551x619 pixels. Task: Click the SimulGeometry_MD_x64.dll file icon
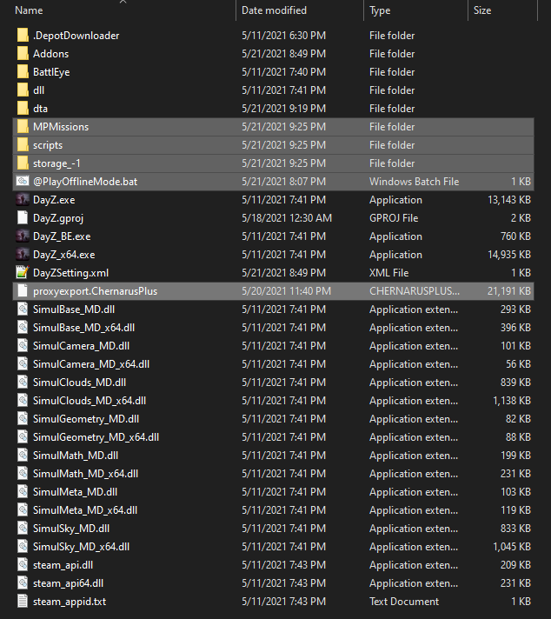point(23,437)
